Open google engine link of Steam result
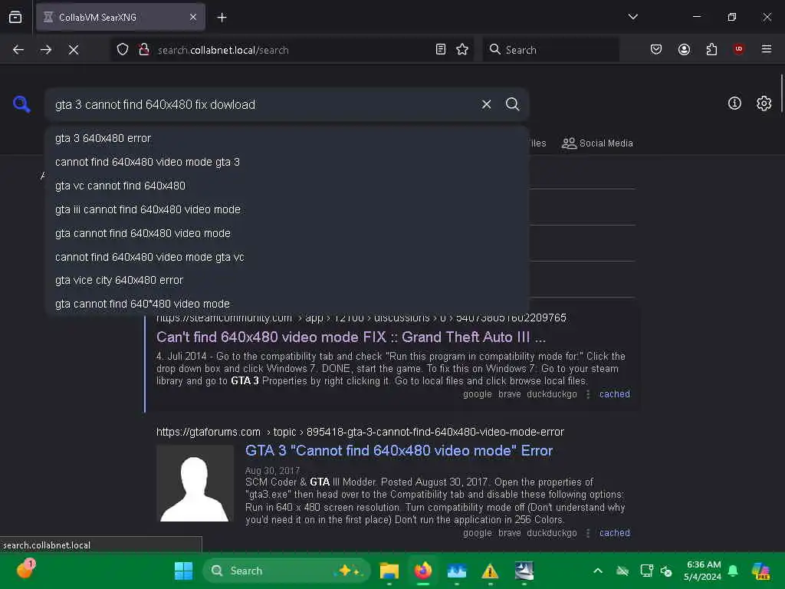785x589 pixels. coord(477,394)
